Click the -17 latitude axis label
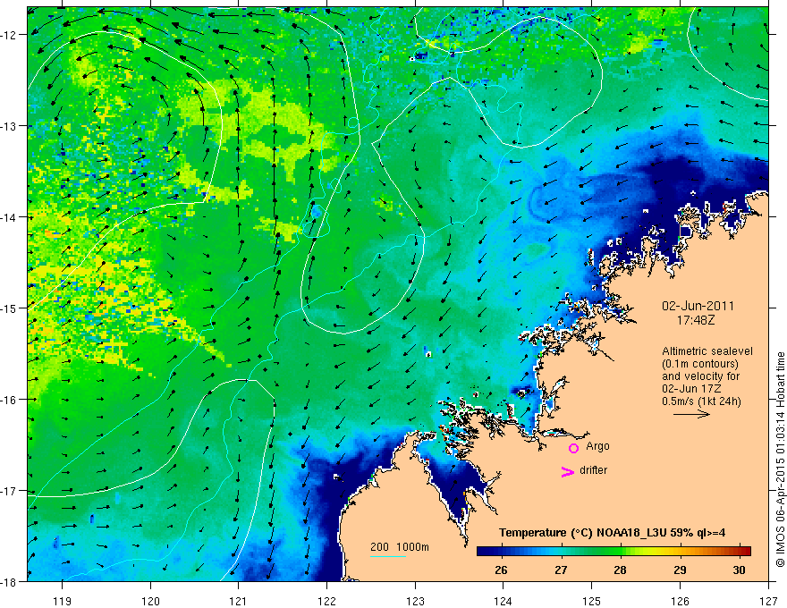 9,491
